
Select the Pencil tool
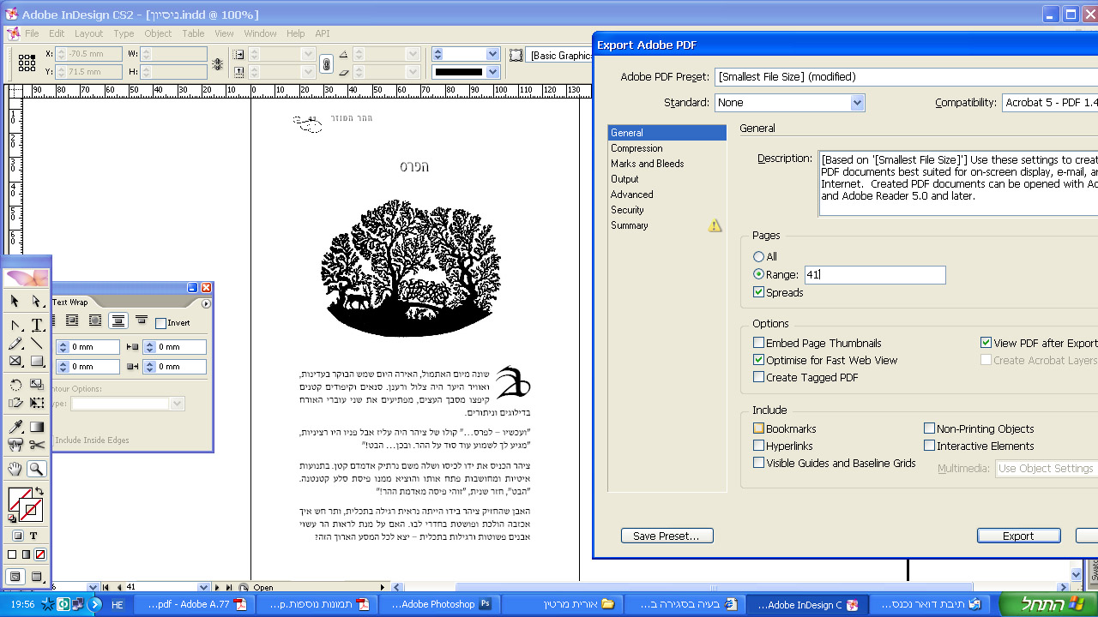(x=15, y=343)
